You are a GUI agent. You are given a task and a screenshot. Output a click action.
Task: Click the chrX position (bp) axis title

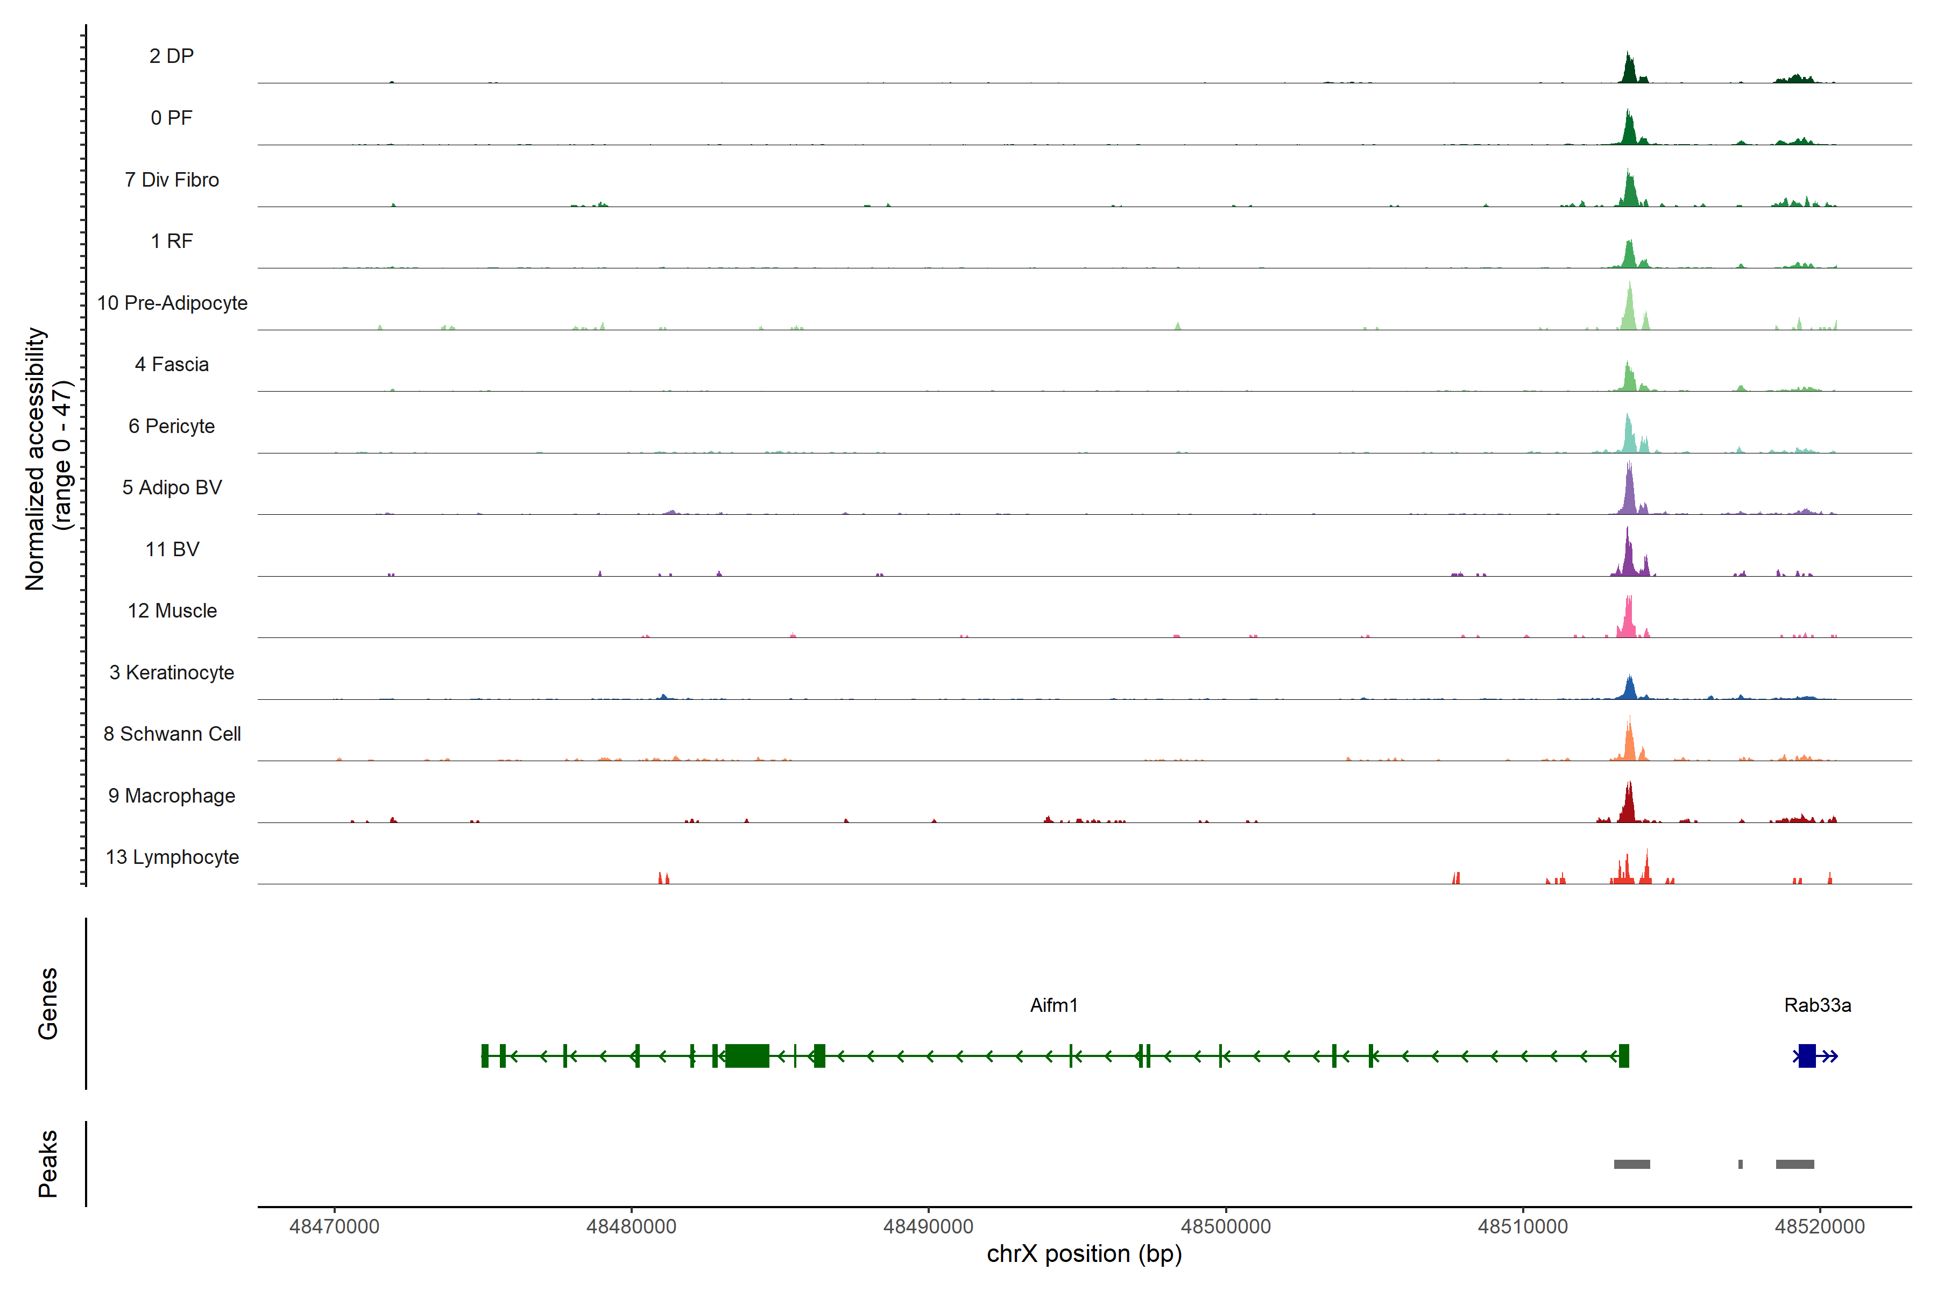click(1084, 1254)
